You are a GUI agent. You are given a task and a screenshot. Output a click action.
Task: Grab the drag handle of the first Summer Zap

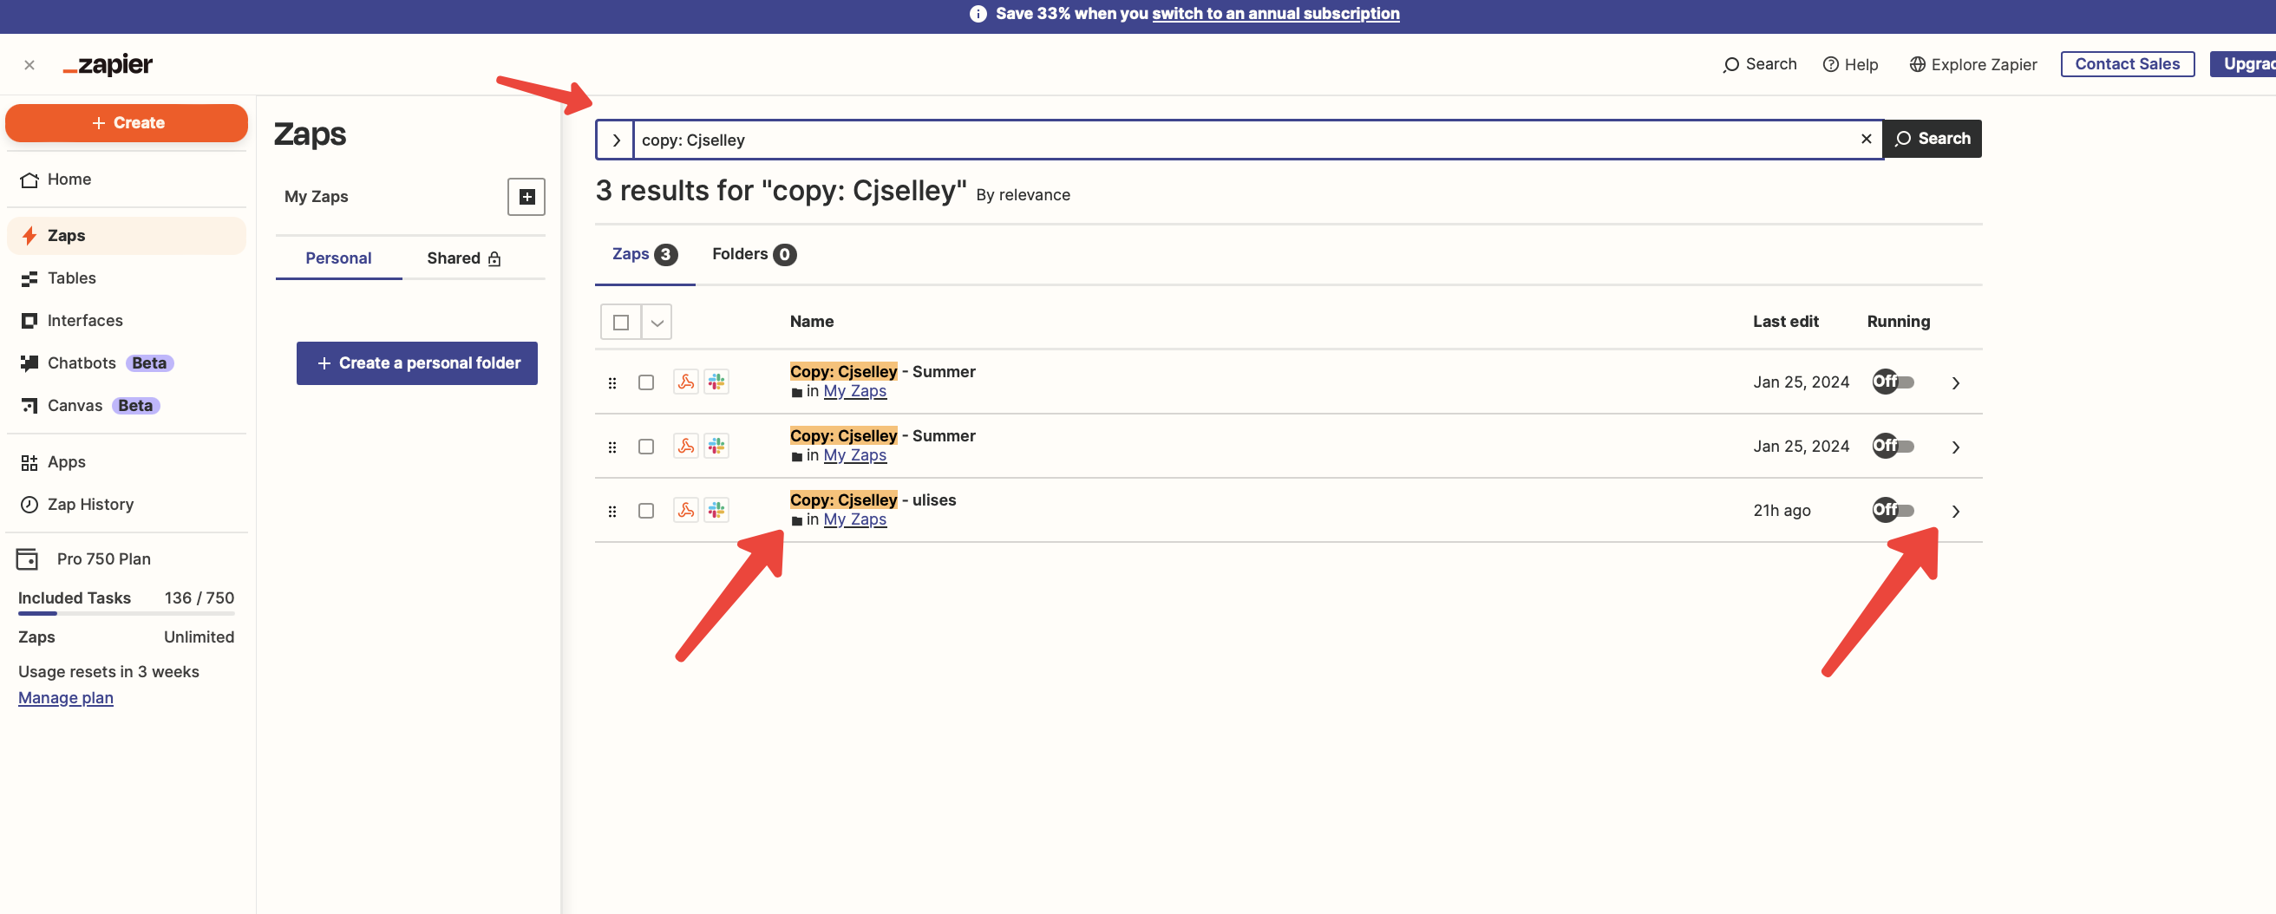pos(612,382)
